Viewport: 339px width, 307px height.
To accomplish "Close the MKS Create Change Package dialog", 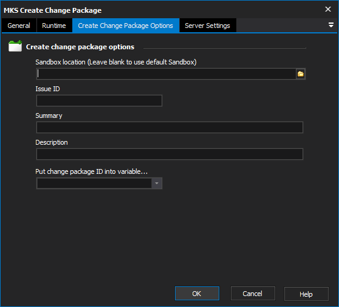I will [x=328, y=9].
